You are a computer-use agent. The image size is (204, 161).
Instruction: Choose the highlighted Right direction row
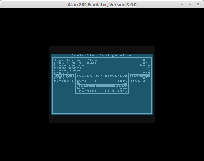click(x=102, y=86)
